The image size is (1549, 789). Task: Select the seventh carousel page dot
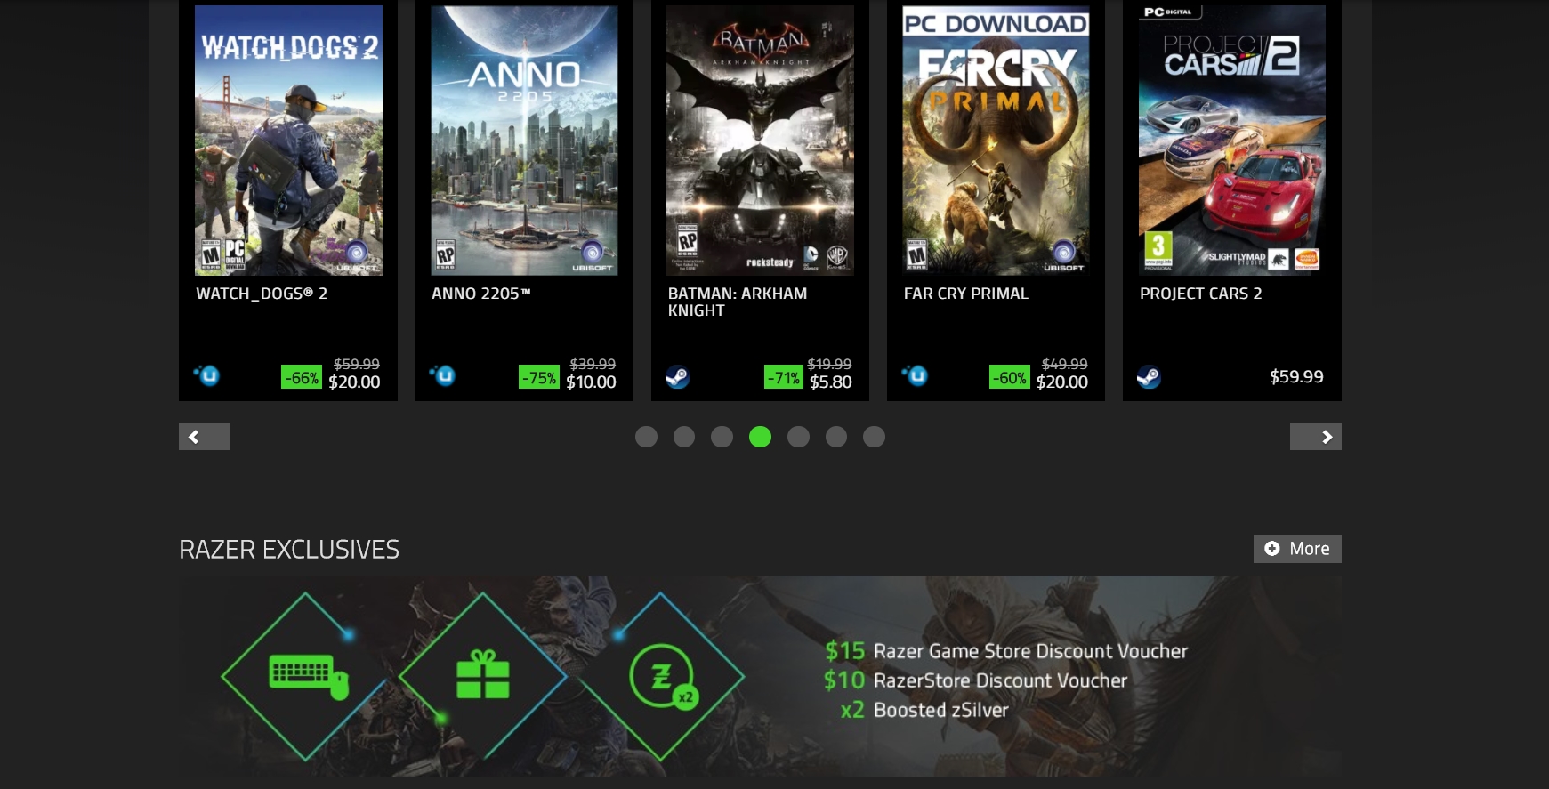tap(875, 437)
